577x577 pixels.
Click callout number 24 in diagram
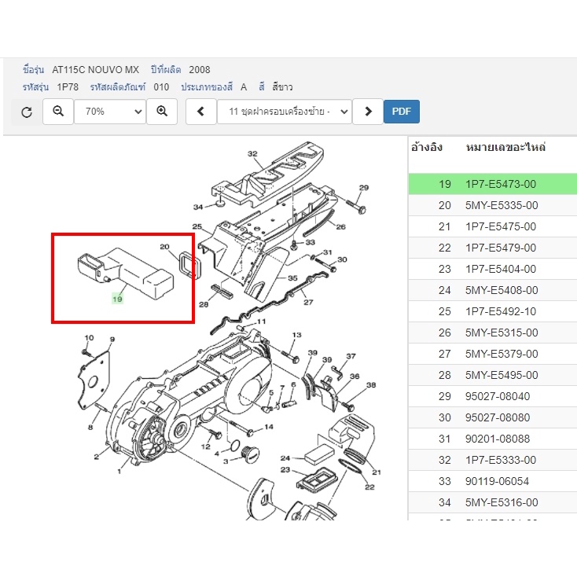coord(285,458)
